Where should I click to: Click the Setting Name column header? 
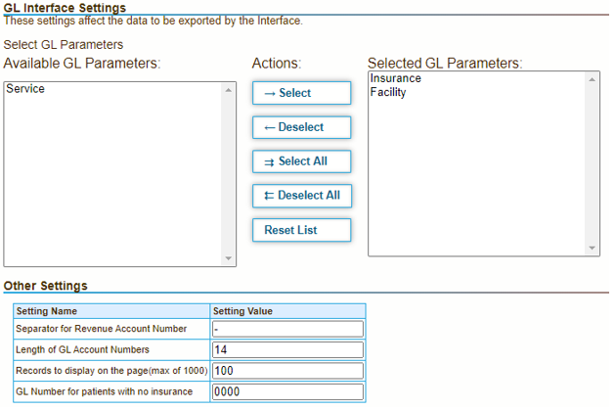click(x=47, y=311)
